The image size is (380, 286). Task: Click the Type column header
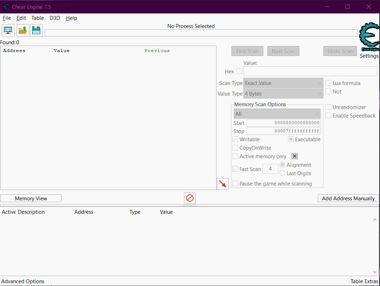click(x=135, y=212)
